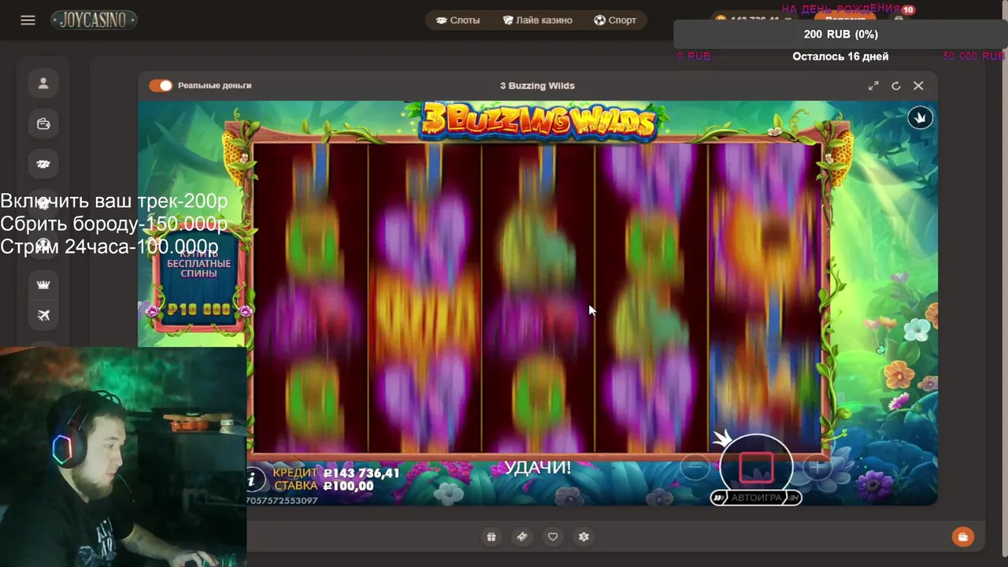
Task: Click the JoyCasino logo
Action: [x=94, y=20]
